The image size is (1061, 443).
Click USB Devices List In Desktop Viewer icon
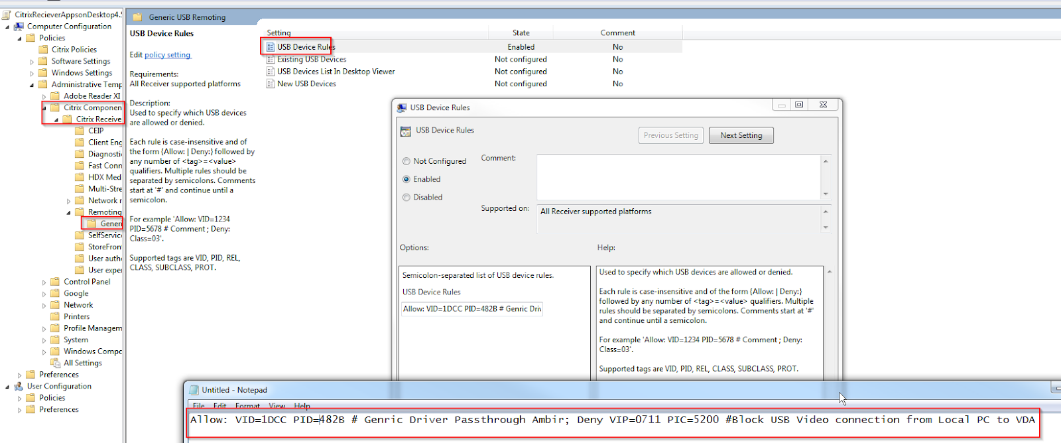[x=271, y=72]
